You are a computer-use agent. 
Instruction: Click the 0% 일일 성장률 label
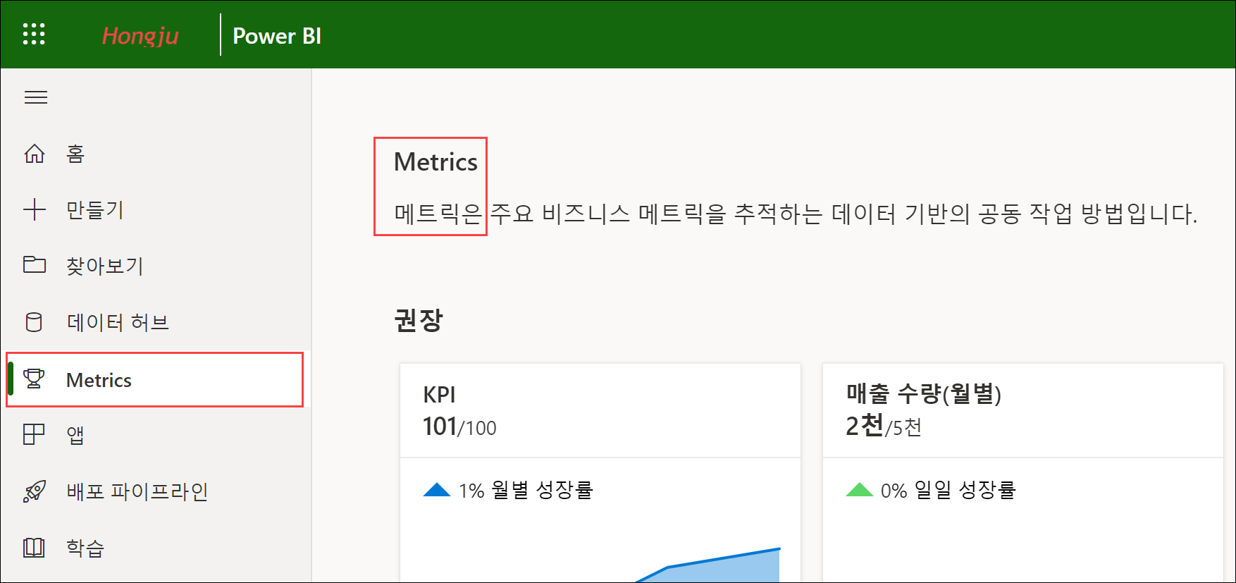click(948, 490)
